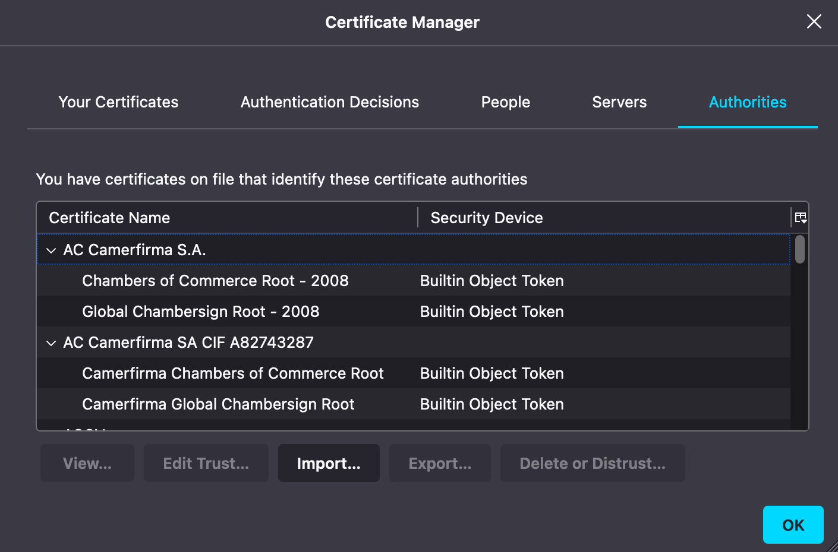Sort by Certificate Name column header
This screenshot has width=838, height=552.
[x=109, y=218]
